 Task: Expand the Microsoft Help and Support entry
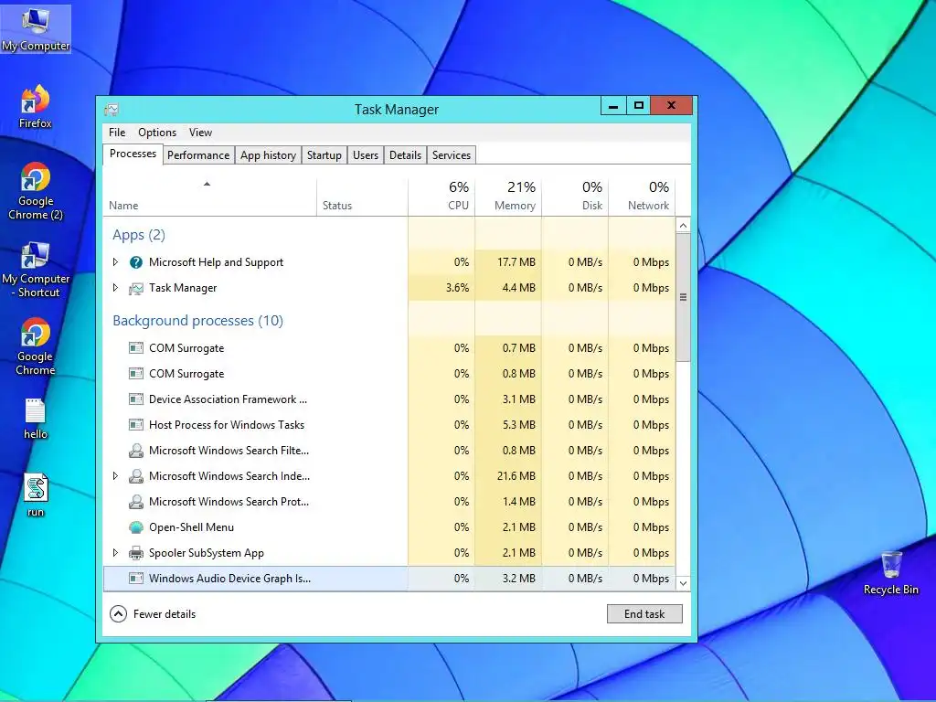pos(115,262)
